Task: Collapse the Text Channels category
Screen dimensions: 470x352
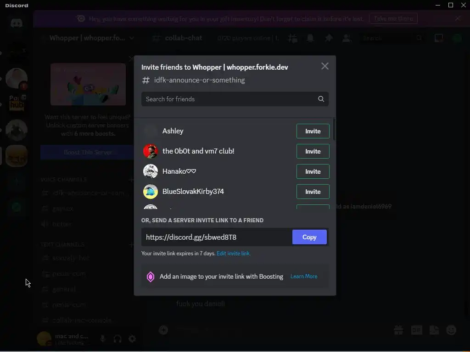Action: (x=62, y=245)
